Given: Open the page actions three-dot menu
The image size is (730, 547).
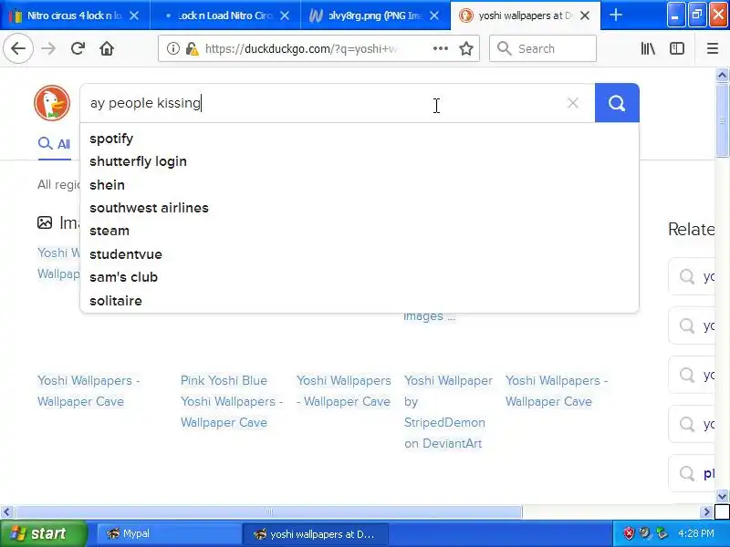Looking at the screenshot, I should tap(440, 48).
